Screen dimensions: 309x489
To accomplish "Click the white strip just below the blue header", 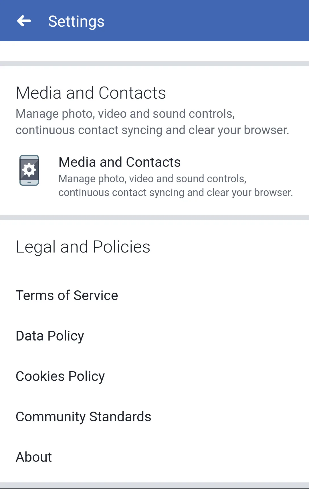I will tap(154, 51).
